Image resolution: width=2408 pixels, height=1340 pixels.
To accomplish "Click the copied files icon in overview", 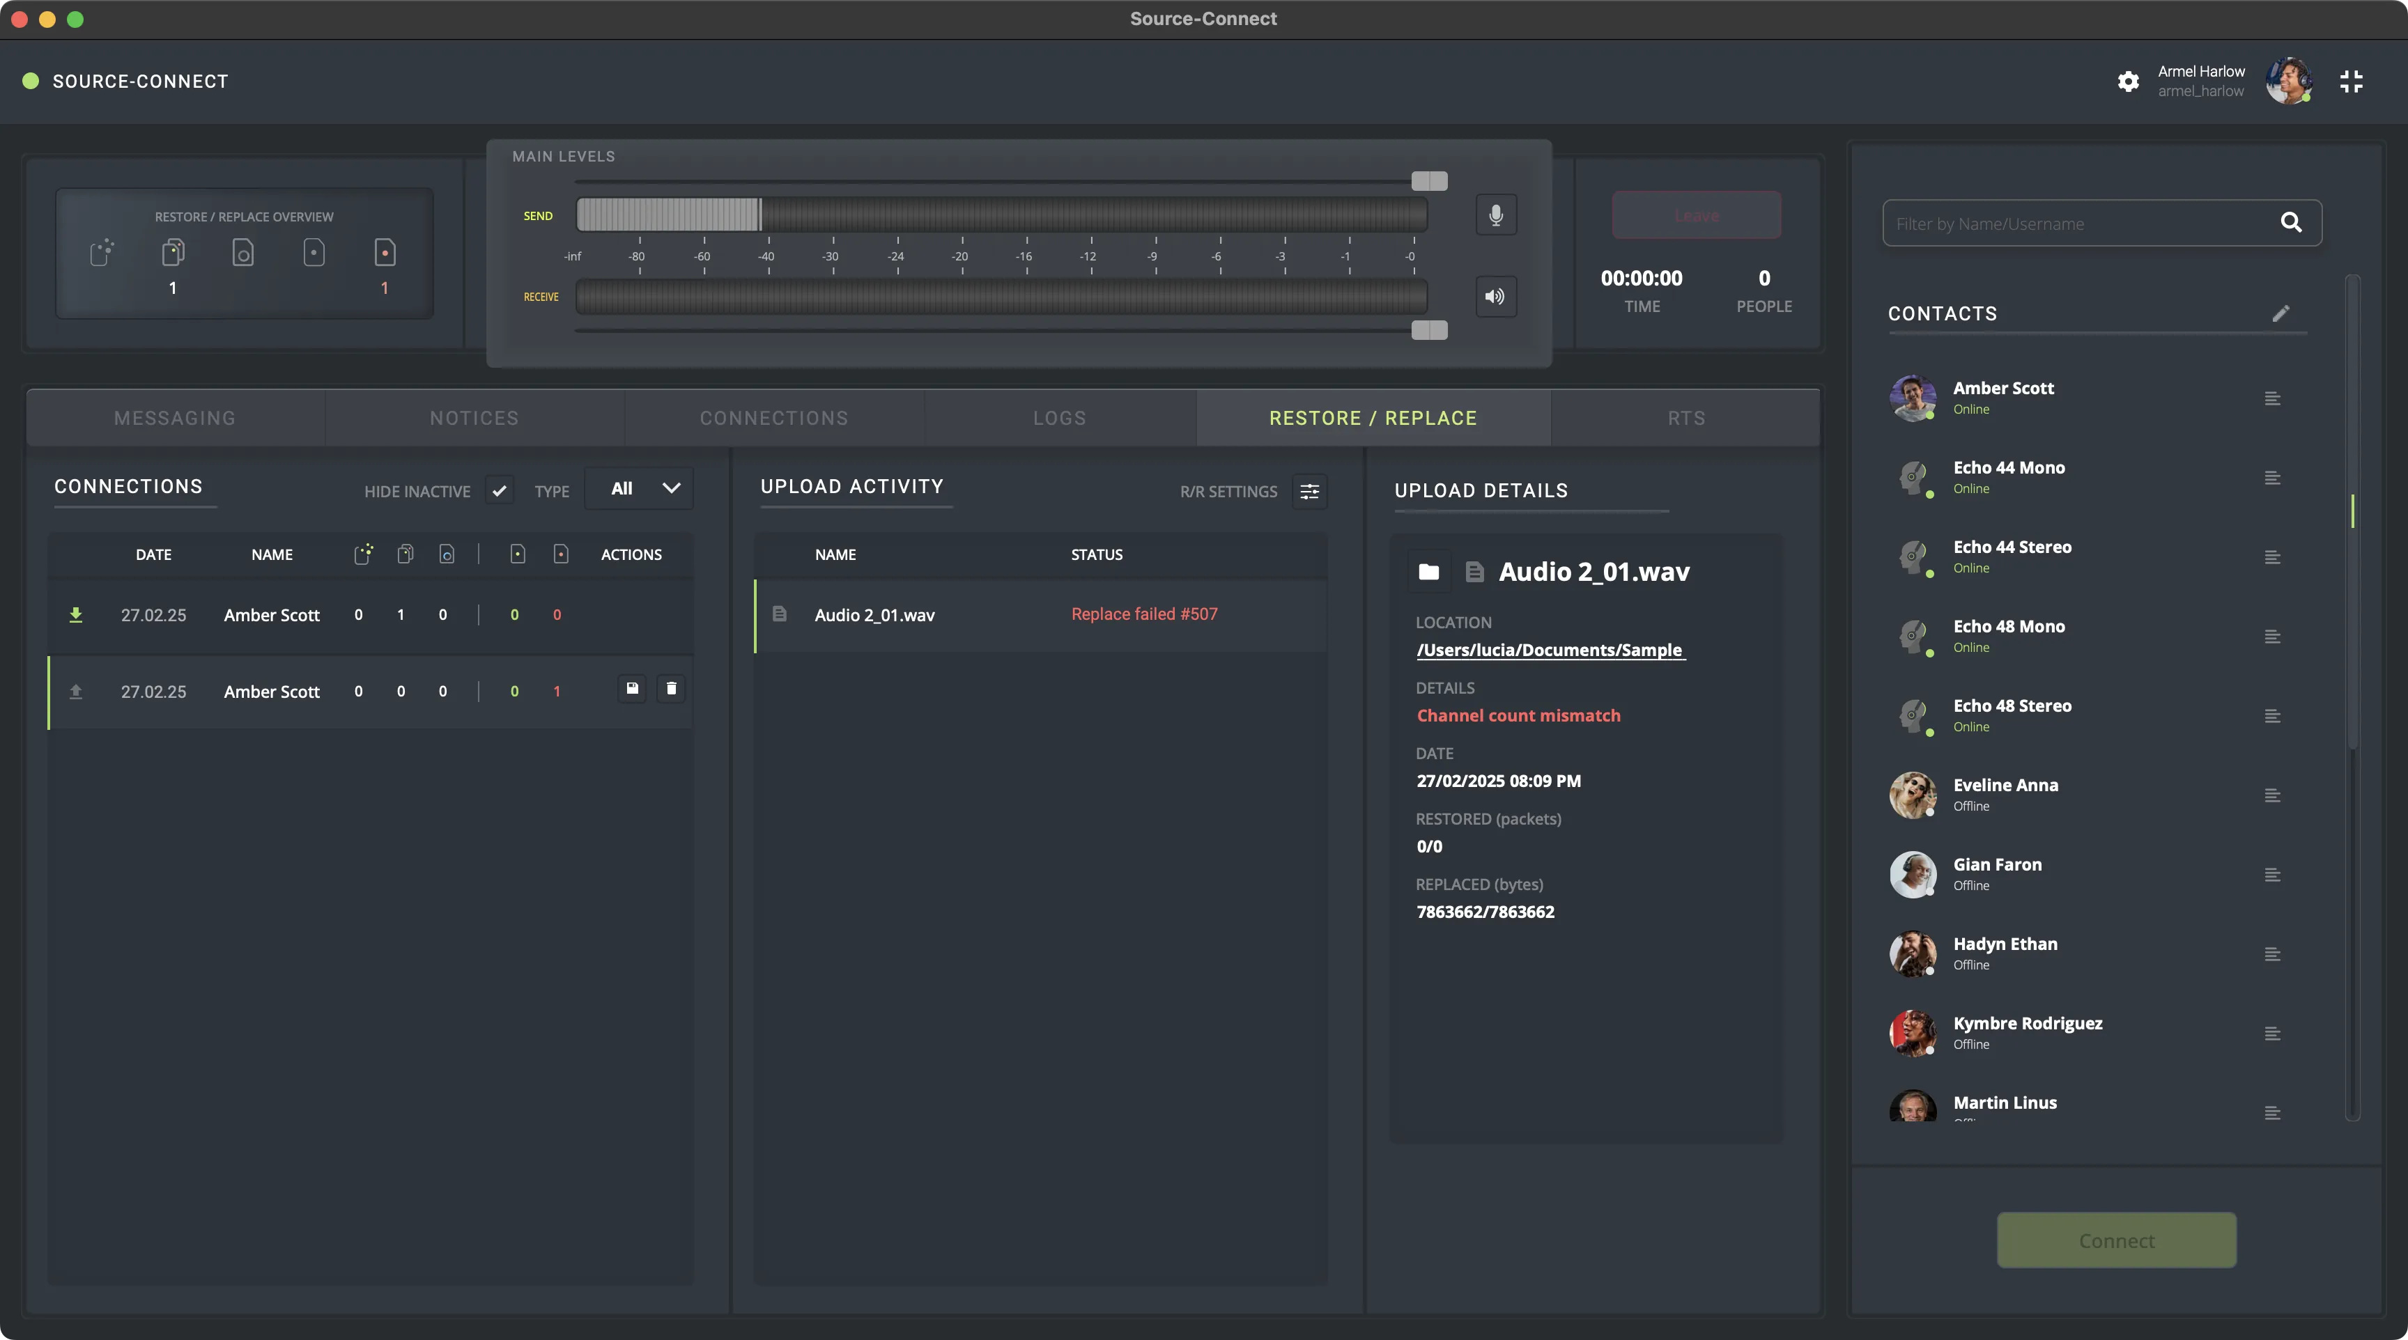I will click(173, 254).
